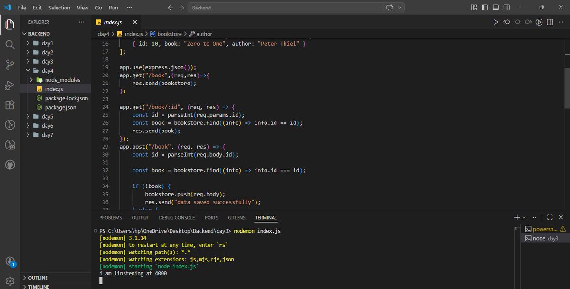Open the GitLens view in activity bar
The image size is (570, 289).
point(10,125)
